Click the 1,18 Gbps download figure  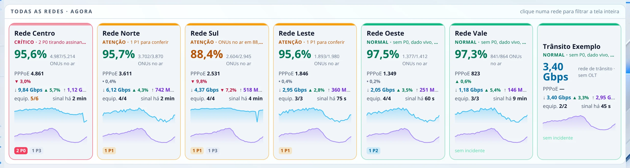[469, 90]
